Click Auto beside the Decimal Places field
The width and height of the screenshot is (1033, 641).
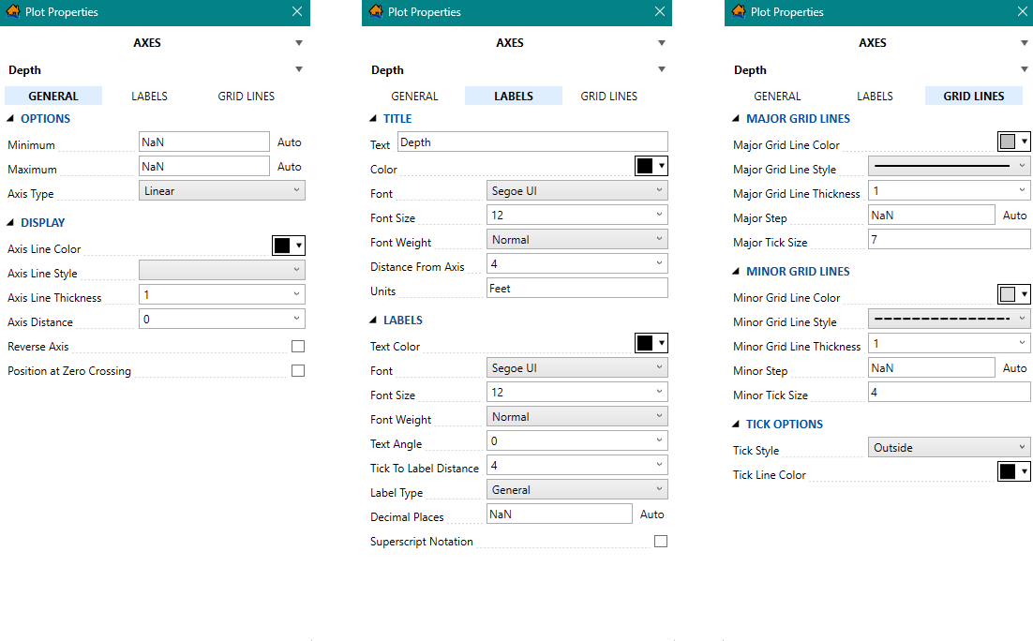tap(652, 514)
